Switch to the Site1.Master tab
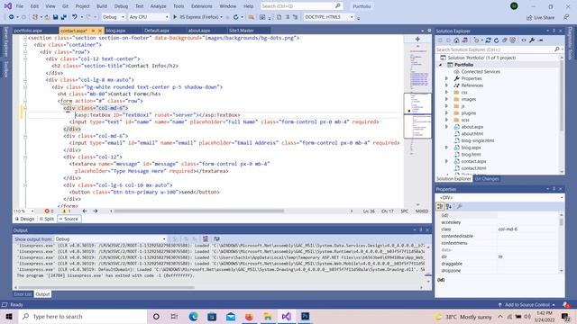Image resolution: width=577 pixels, height=324 pixels. pos(242,31)
